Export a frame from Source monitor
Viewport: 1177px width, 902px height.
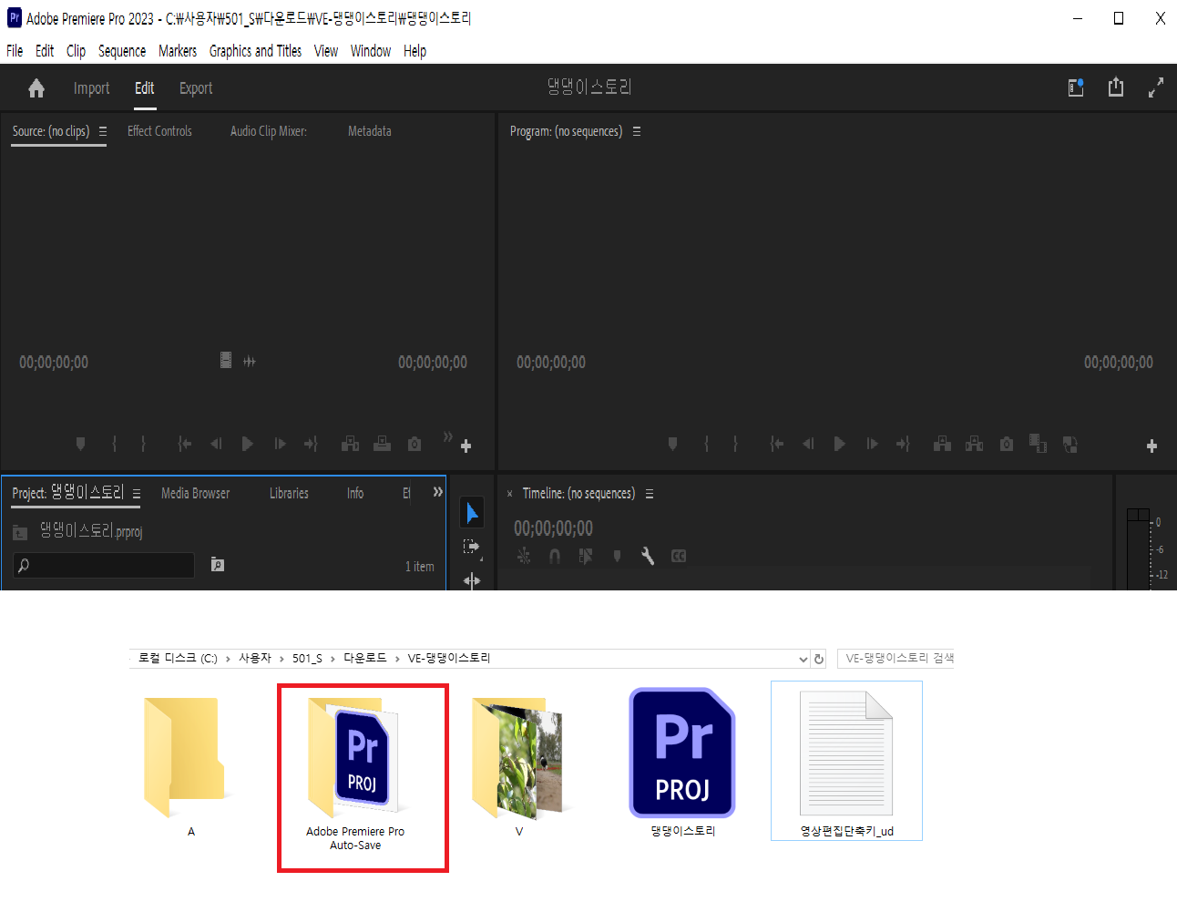tap(415, 444)
